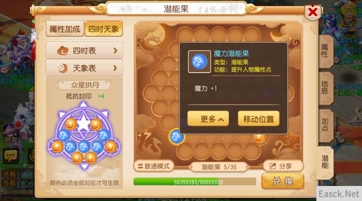Expand the 更多 options menu
The width and height of the screenshot is (362, 201).
(208, 119)
